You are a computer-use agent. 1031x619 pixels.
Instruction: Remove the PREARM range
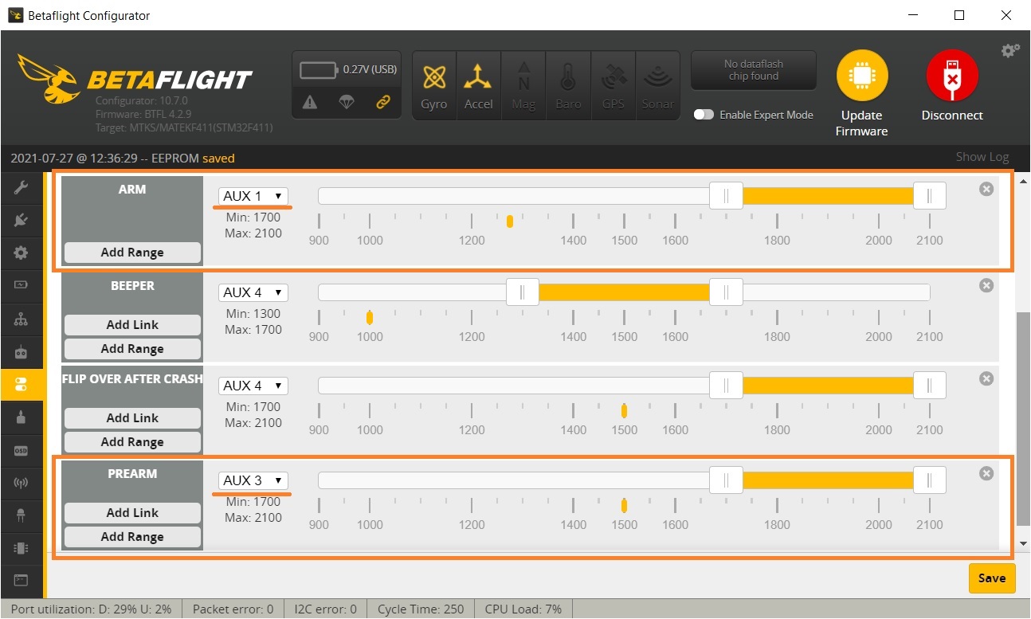click(x=986, y=473)
